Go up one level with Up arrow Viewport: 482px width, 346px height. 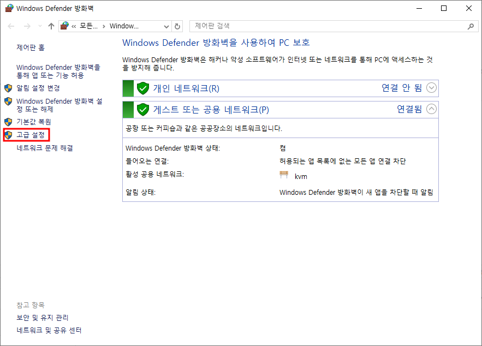(51, 26)
